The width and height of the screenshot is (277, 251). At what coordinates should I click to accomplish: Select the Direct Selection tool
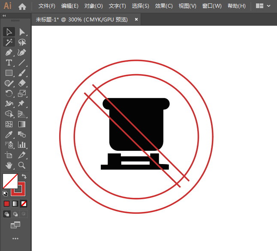(22, 32)
